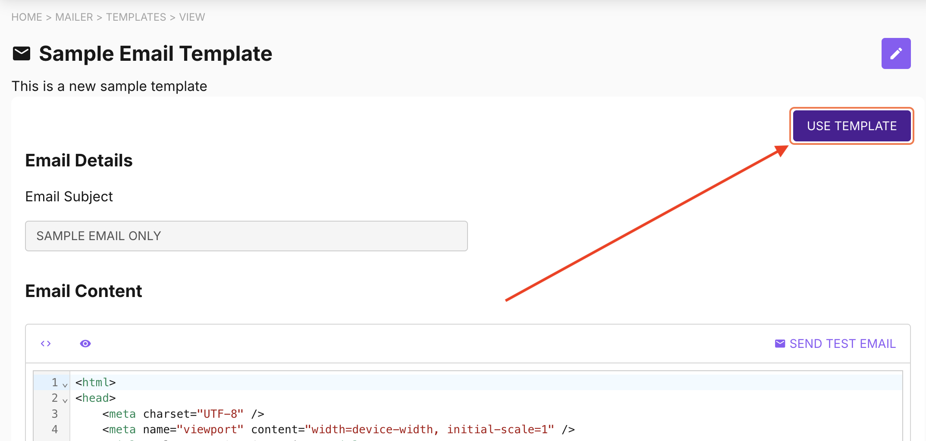This screenshot has width=926, height=441.
Task: Click SEND TEST EMAIL
Action: 835,344
